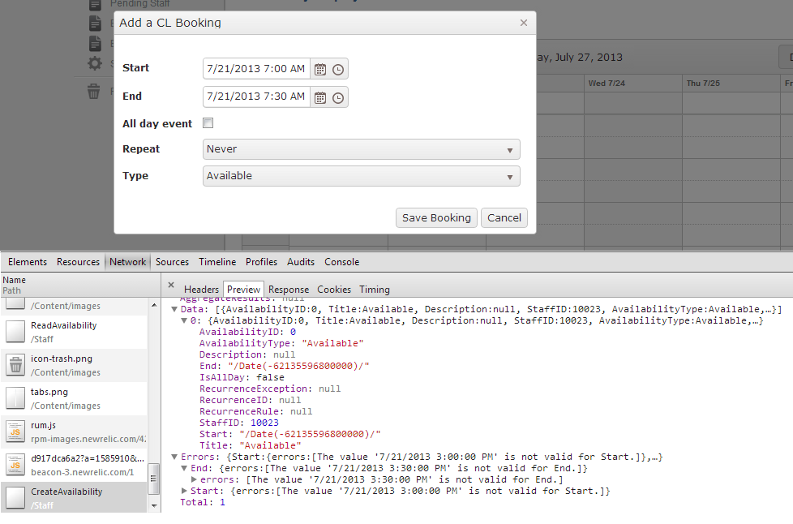The width and height of the screenshot is (793, 524).
Task: Click the Thu 7/25 calendar column header
Action: 731,83
